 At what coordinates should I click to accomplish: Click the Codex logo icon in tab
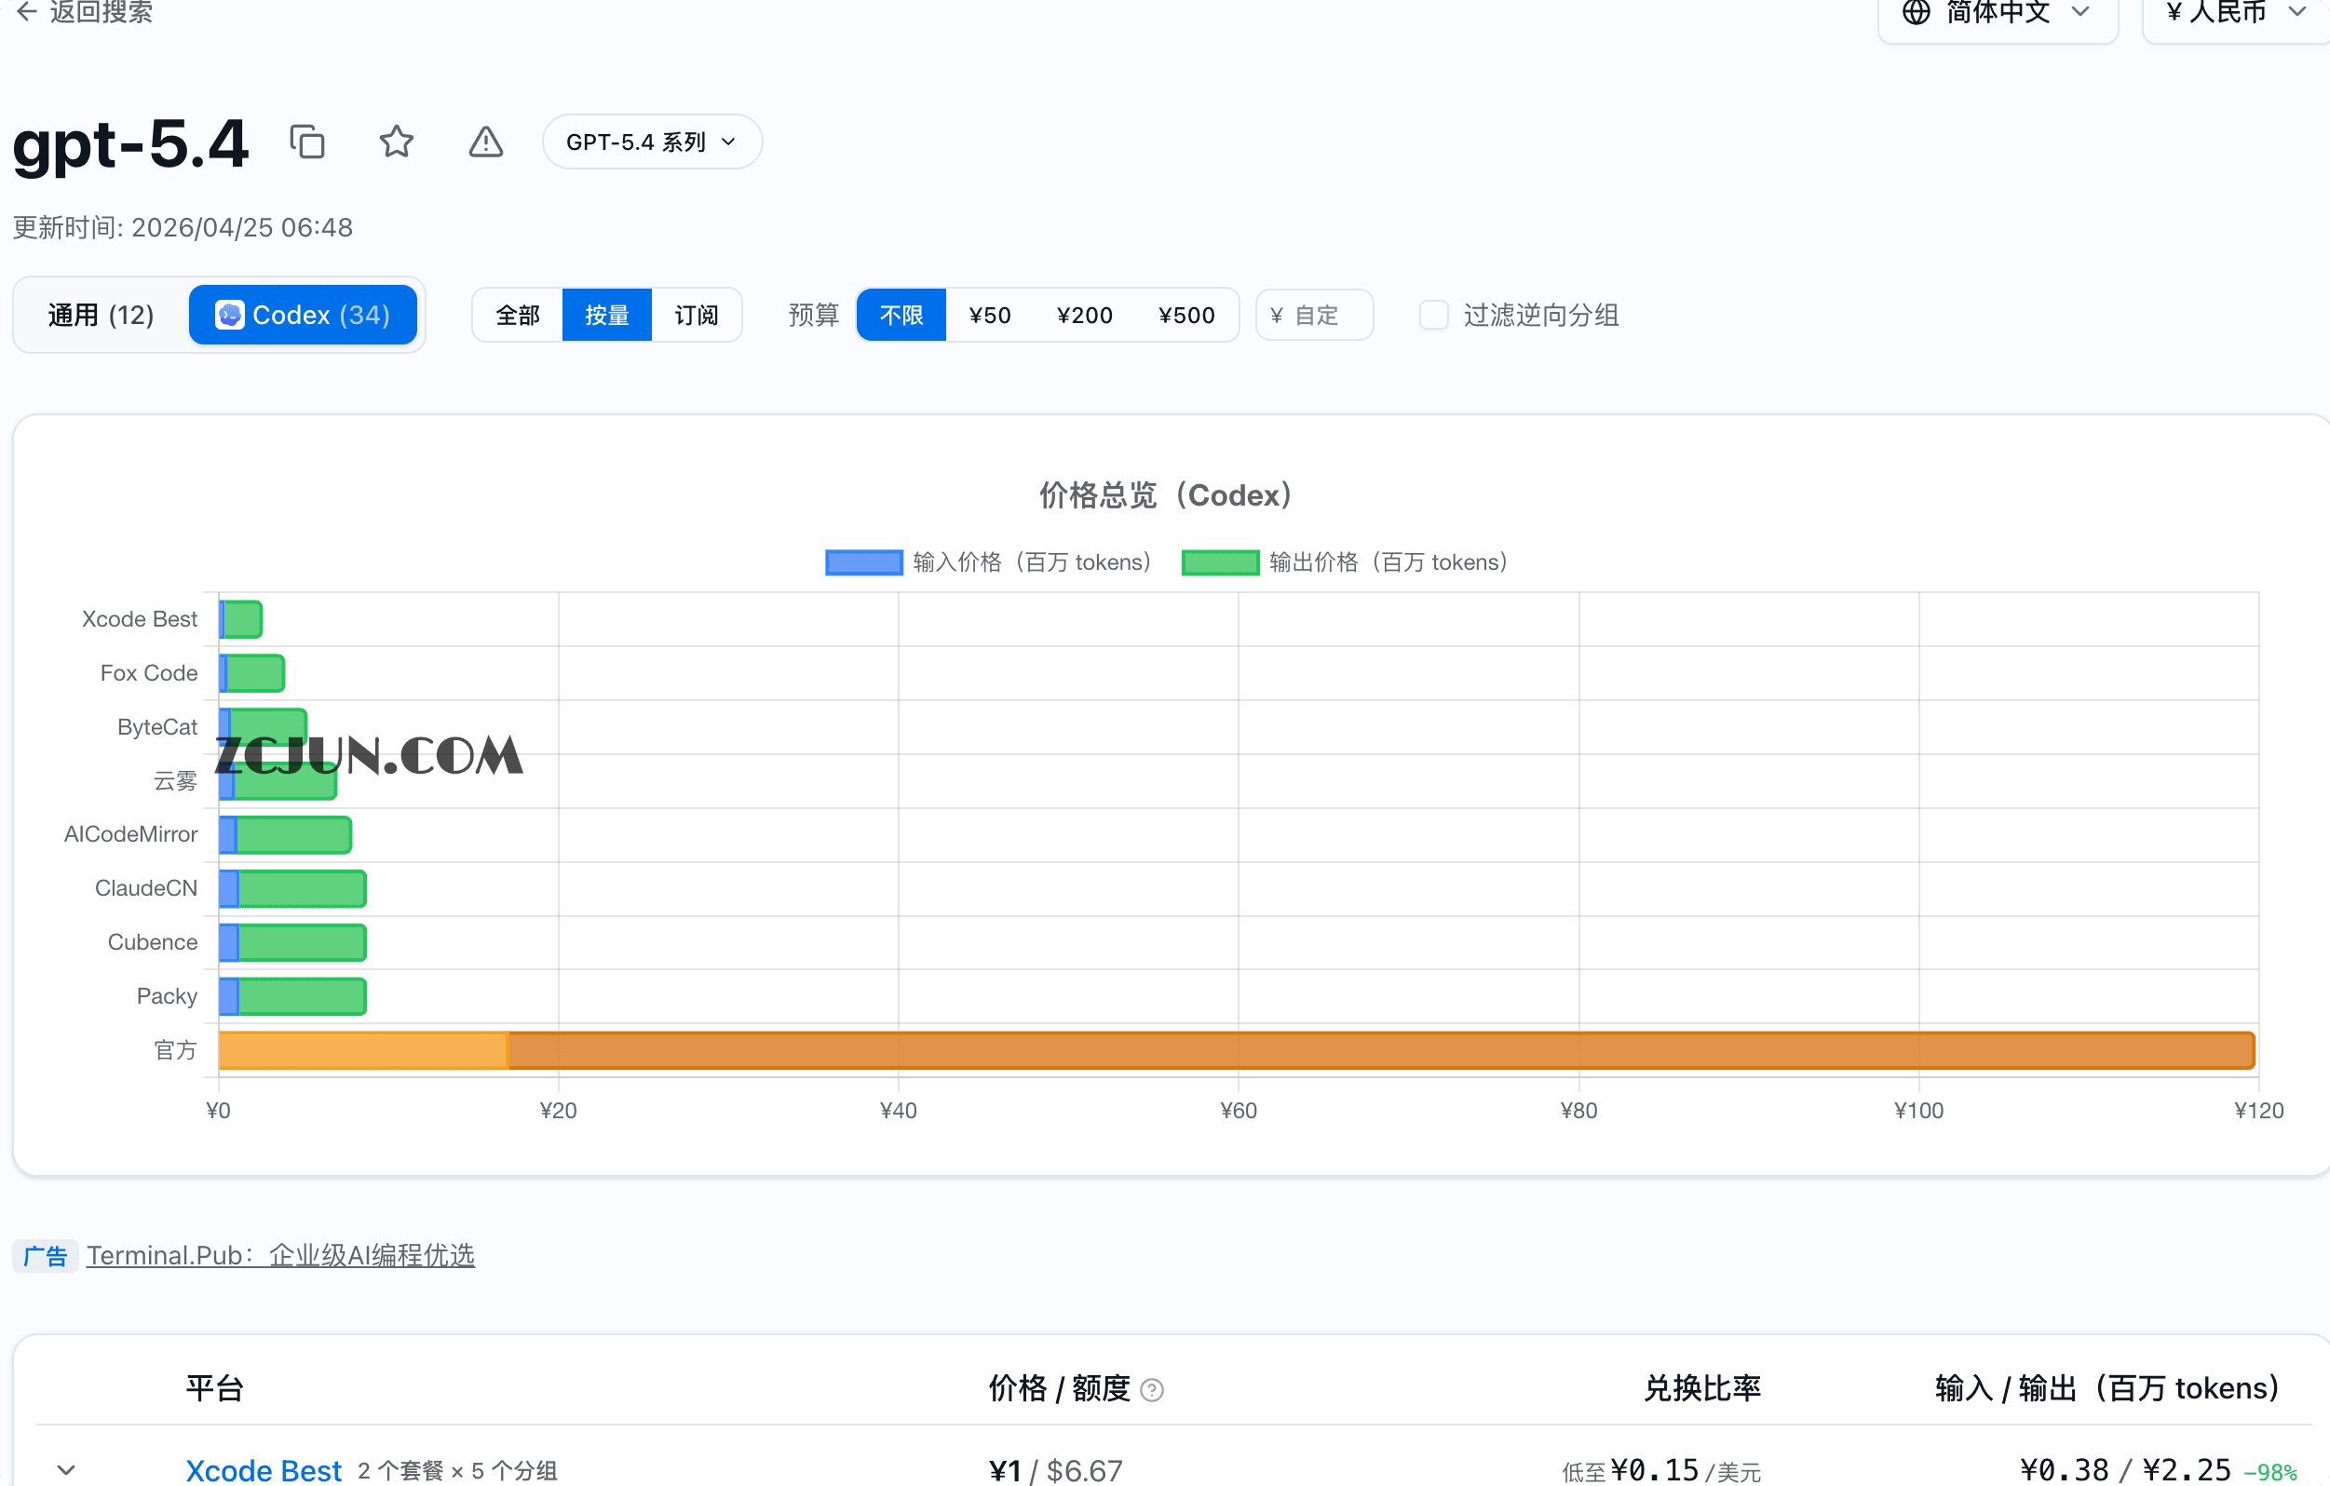click(x=229, y=316)
